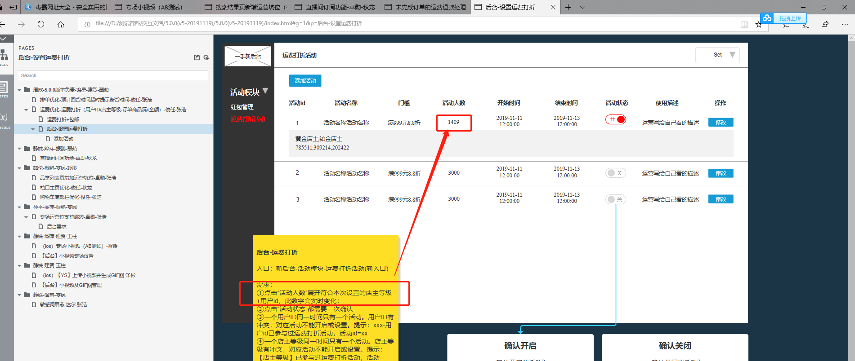855x361 pixels.
Task: Open page 【后台】小视频及GIF图管理
Action: click(x=72, y=285)
